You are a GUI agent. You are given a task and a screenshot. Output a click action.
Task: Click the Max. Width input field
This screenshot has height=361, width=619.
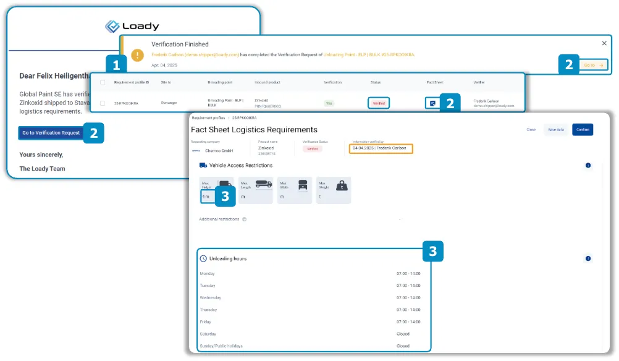tap(295, 197)
